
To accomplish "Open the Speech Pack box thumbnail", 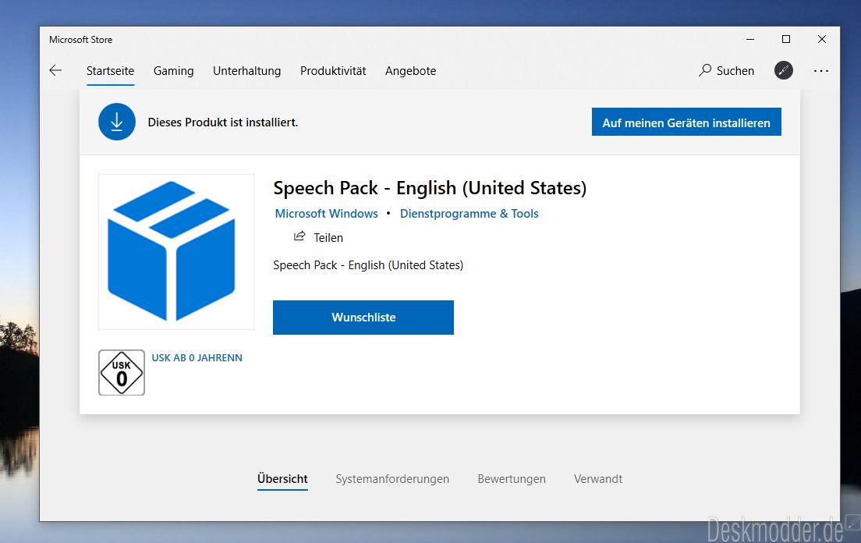I will [x=176, y=252].
